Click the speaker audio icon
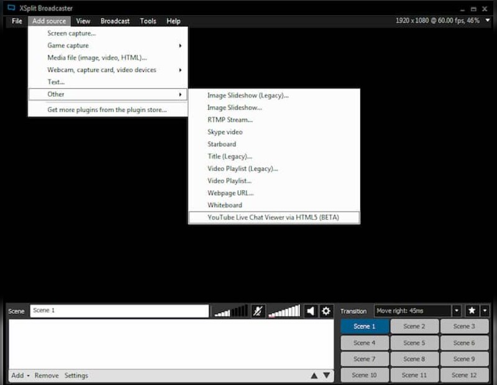Screen dimensions: 497x385 311,311
